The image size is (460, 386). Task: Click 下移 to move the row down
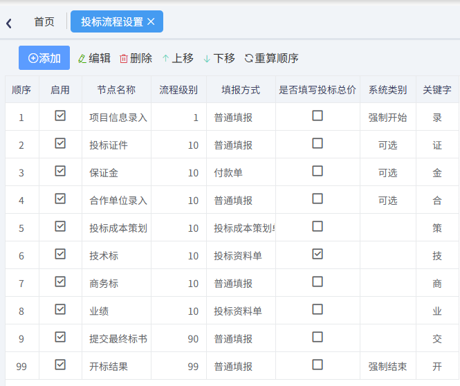click(219, 58)
